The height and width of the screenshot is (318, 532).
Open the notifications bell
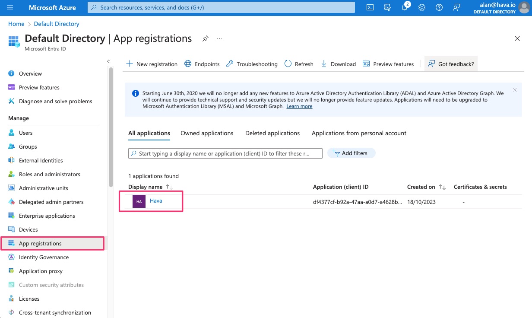[x=405, y=7]
